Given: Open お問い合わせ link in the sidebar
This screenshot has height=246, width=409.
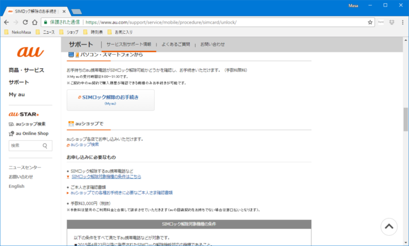Looking at the screenshot, I should pyautogui.click(x=21, y=177).
